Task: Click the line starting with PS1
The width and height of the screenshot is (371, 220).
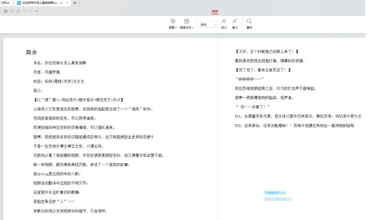Action: click(298, 116)
